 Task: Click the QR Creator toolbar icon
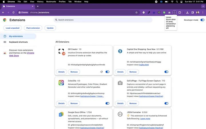175,13
